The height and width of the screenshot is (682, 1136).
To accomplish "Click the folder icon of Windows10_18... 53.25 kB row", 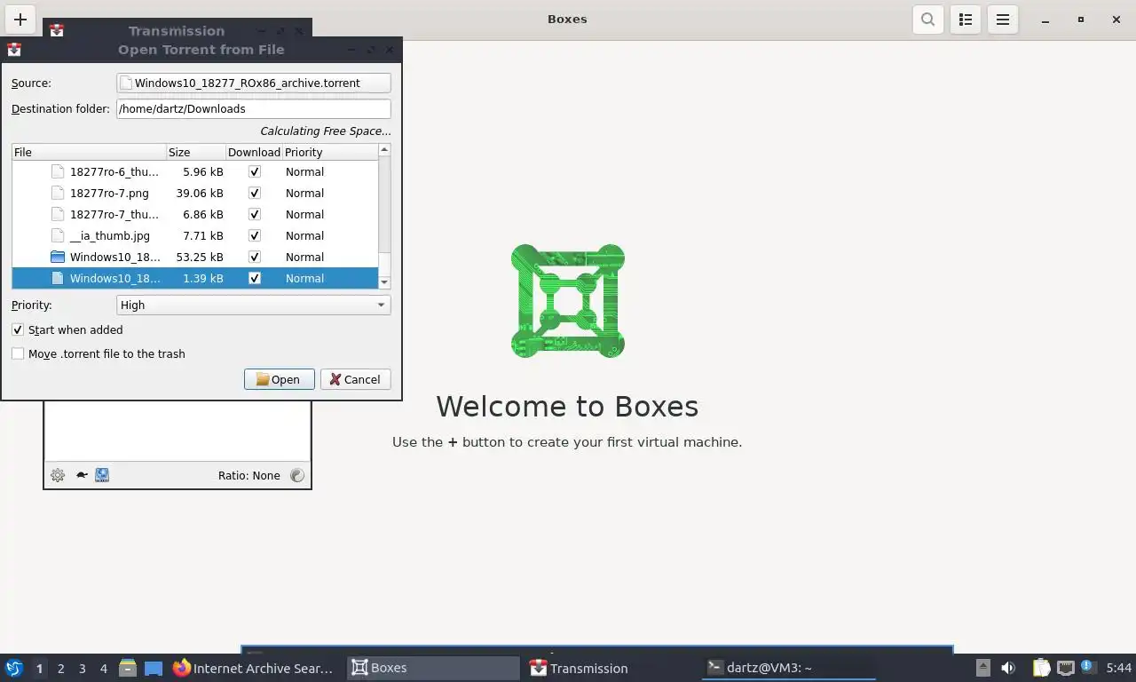I will 58,257.
